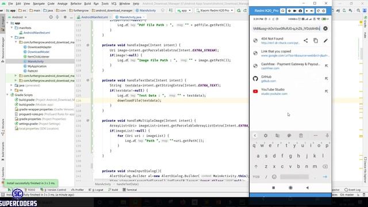This screenshot has height=207, width=368.
Task: Open the Refactor menu
Action: coord(76,3)
